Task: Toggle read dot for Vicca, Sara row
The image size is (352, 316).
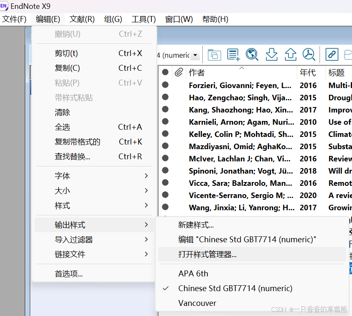Action: tap(165, 182)
